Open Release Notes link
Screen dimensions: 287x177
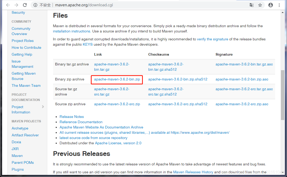point(72,117)
